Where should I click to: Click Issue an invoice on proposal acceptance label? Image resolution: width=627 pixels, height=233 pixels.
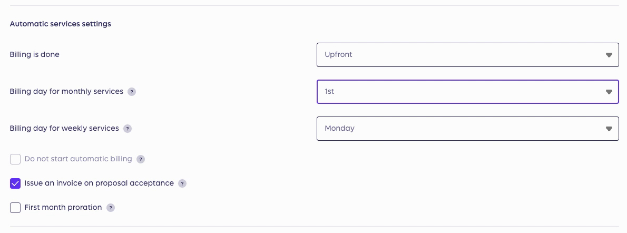tap(99, 183)
